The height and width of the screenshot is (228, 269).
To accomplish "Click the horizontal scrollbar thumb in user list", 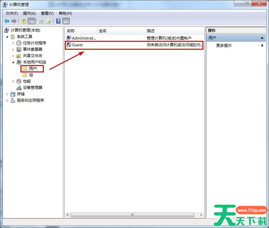I will pos(132,215).
